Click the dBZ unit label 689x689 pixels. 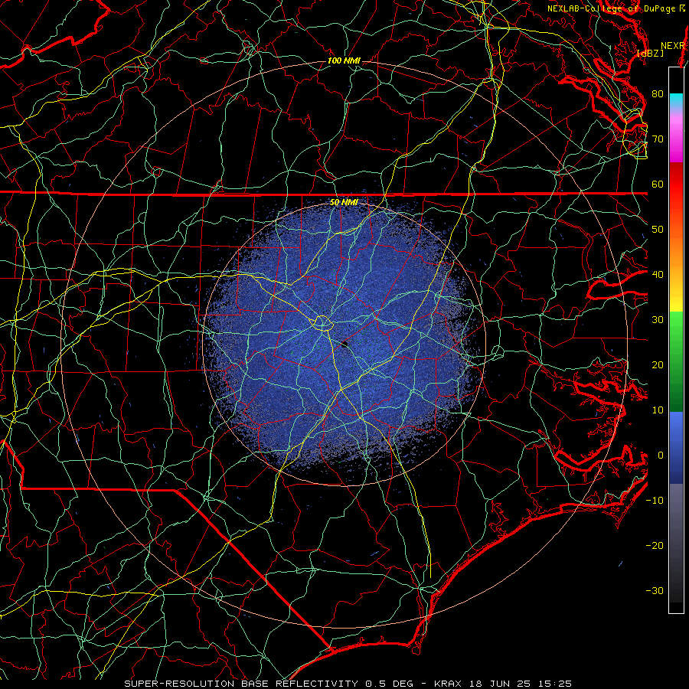[x=651, y=53]
